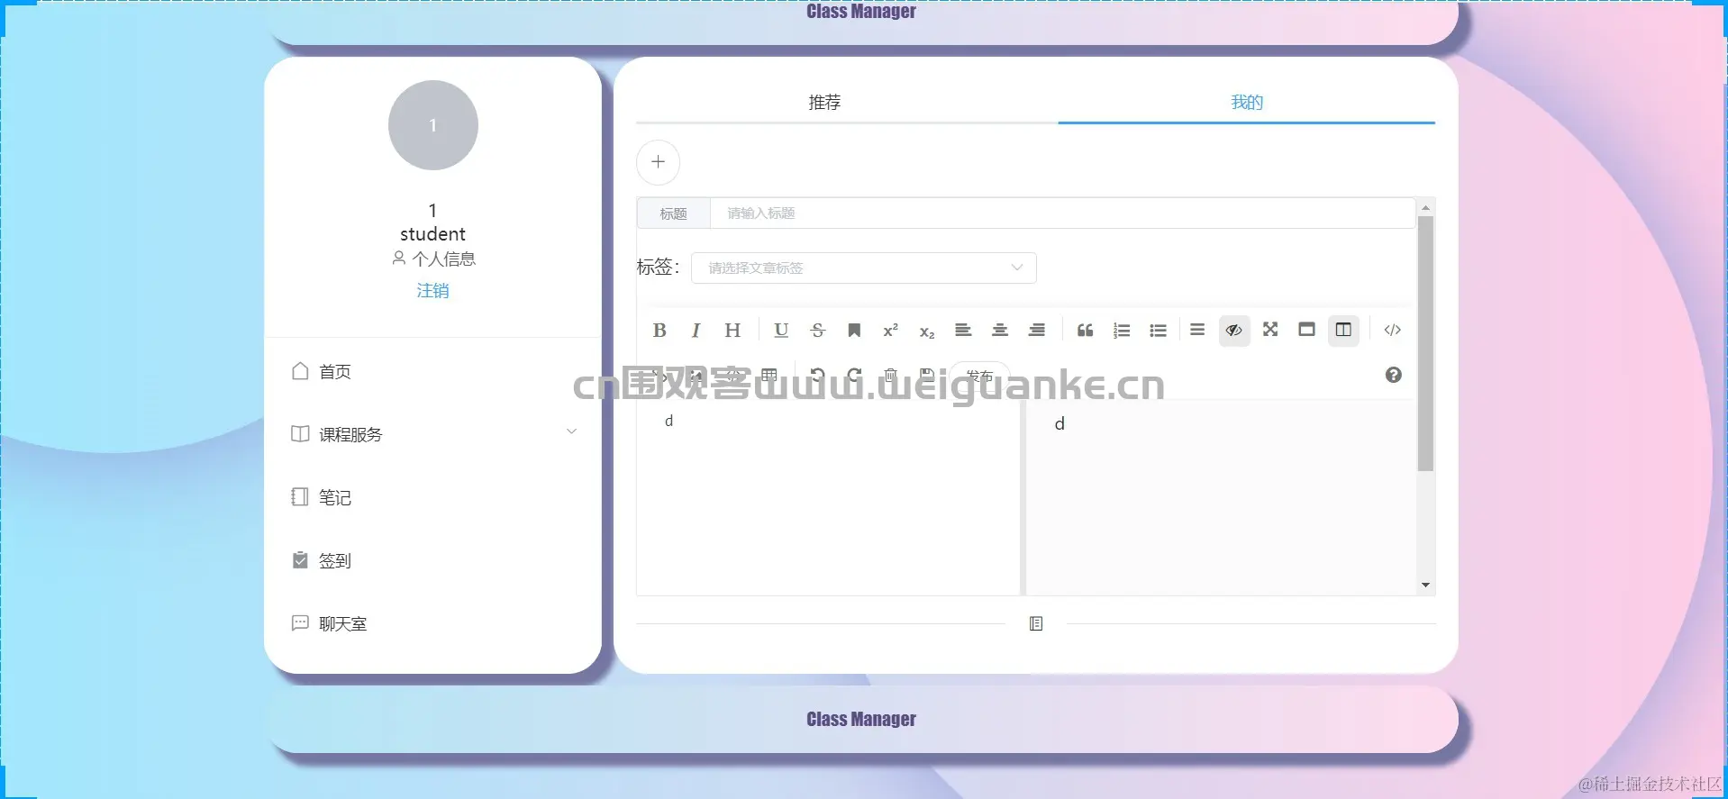Insert superscript with the x² icon

[890, 331]
